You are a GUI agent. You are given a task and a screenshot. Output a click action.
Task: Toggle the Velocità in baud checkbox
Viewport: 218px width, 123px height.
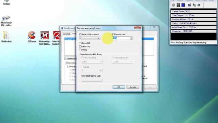pyautogui.click(x=113, y=58)
